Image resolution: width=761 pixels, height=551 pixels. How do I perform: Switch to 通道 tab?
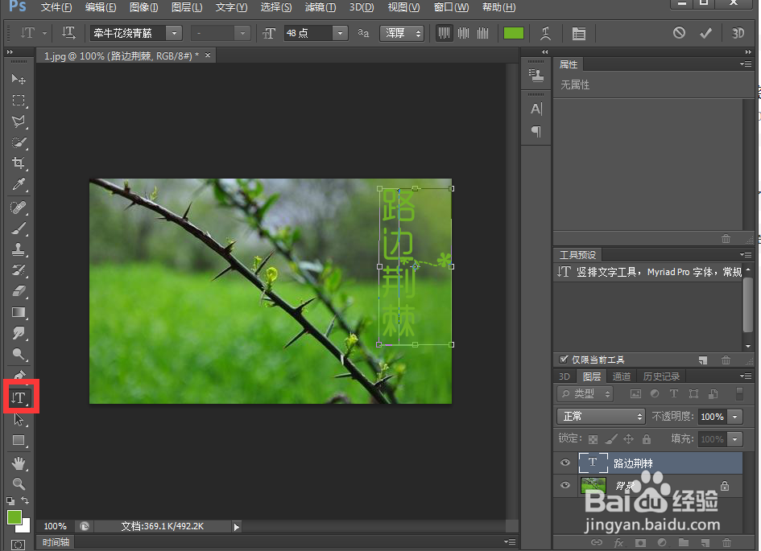point(621,376)
